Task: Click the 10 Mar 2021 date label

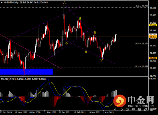Action: 94,112
